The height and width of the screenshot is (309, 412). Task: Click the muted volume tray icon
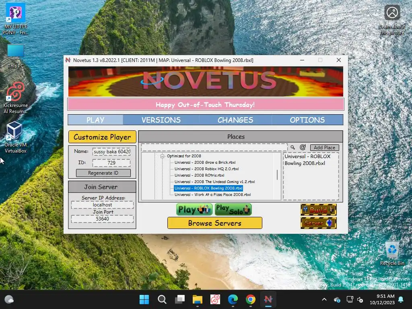pos(360,299)
